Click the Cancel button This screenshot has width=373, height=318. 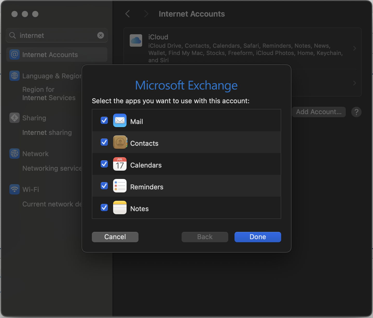pyautogui.click(x=115, y=237)
